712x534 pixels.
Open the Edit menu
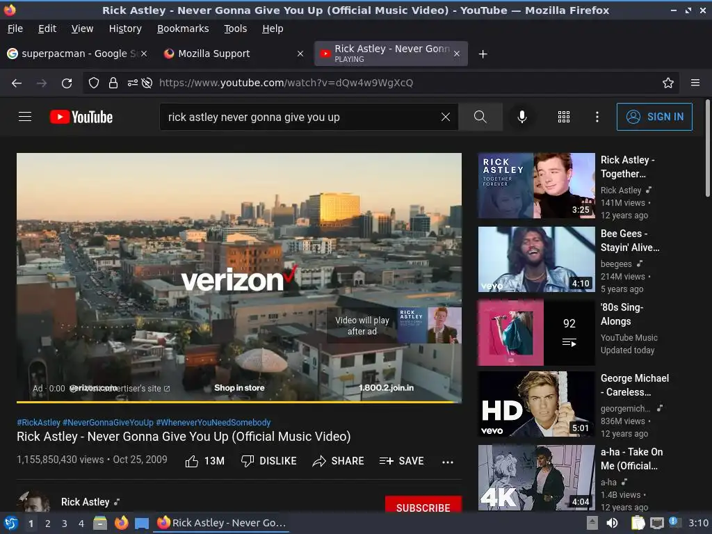coord(47,29)
